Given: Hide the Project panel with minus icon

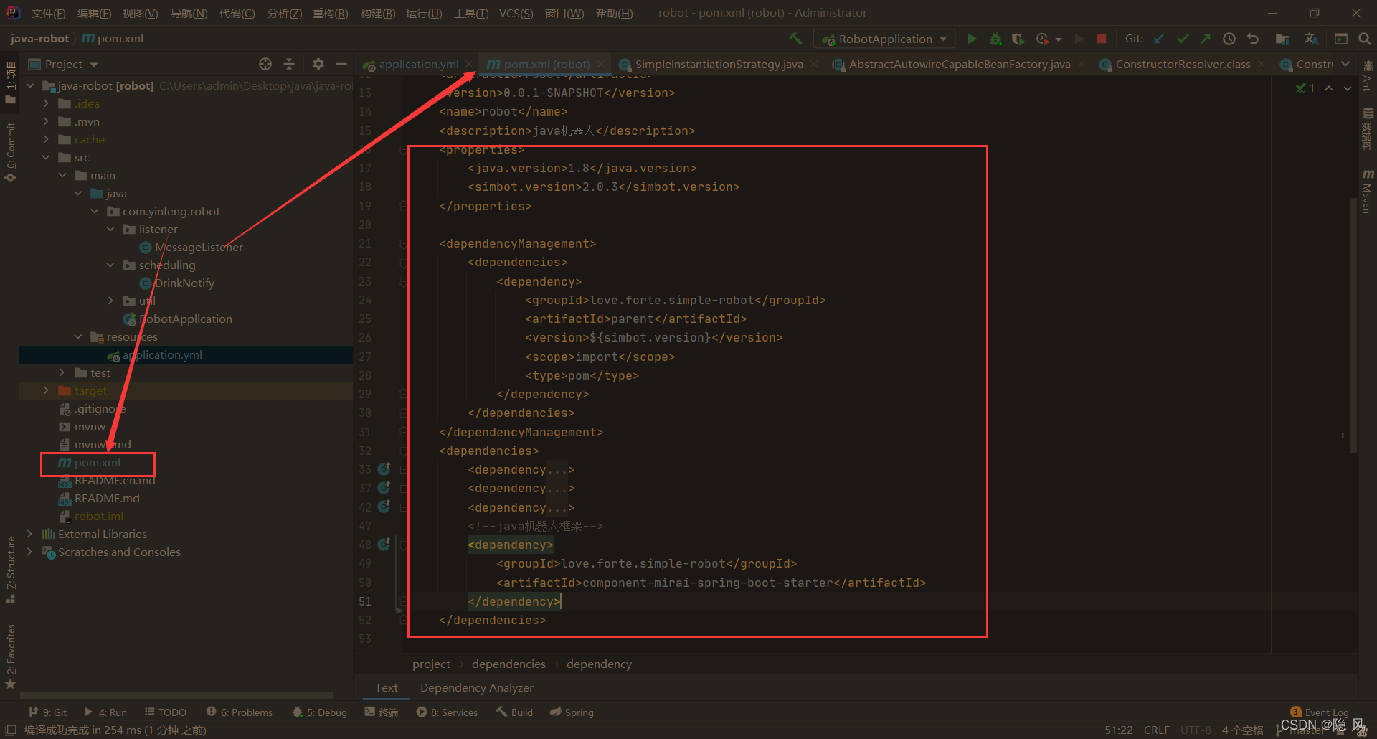Looking at the screenshot, I should [341, 64].
